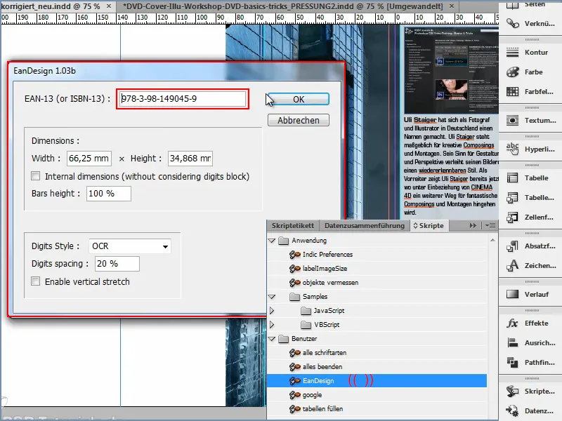Open the Verknüpfungen panel icon
The height and width of the screenshot is (421, 562).
(513, 24)
